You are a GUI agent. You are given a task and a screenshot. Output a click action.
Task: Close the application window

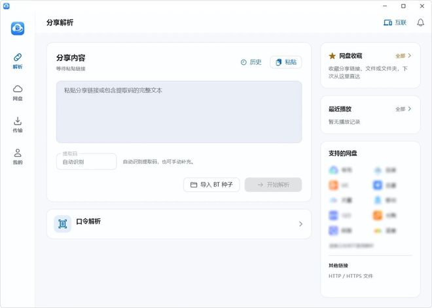pyautogui.click(x=422, y=6)
